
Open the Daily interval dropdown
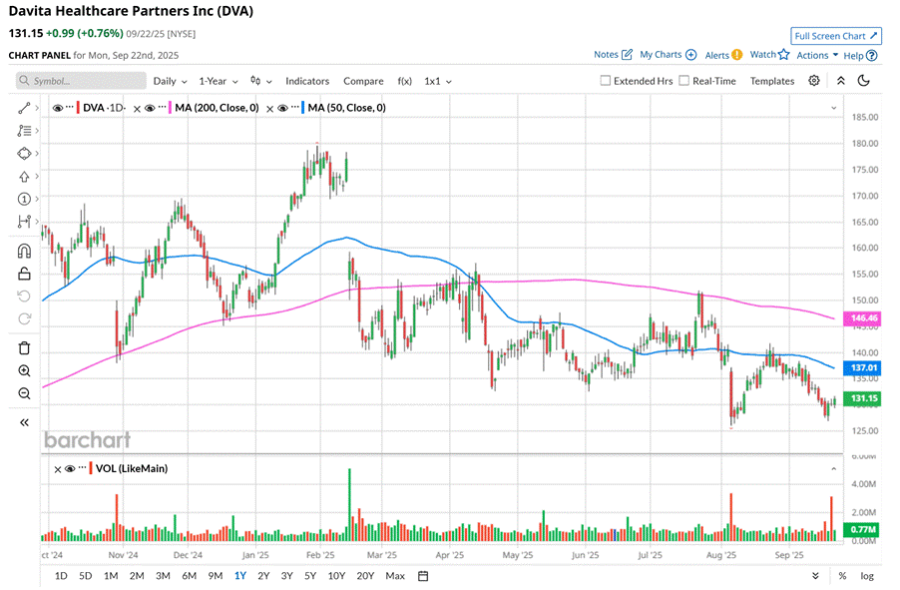(x=170, y=81)
